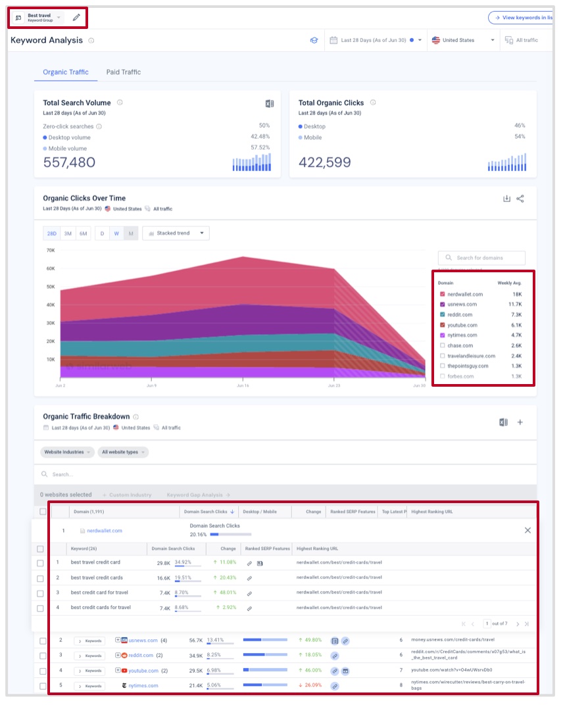The image size is (563, 705).
Task: Go to next page of nerdwallet keywords
Action: (518, 624)
